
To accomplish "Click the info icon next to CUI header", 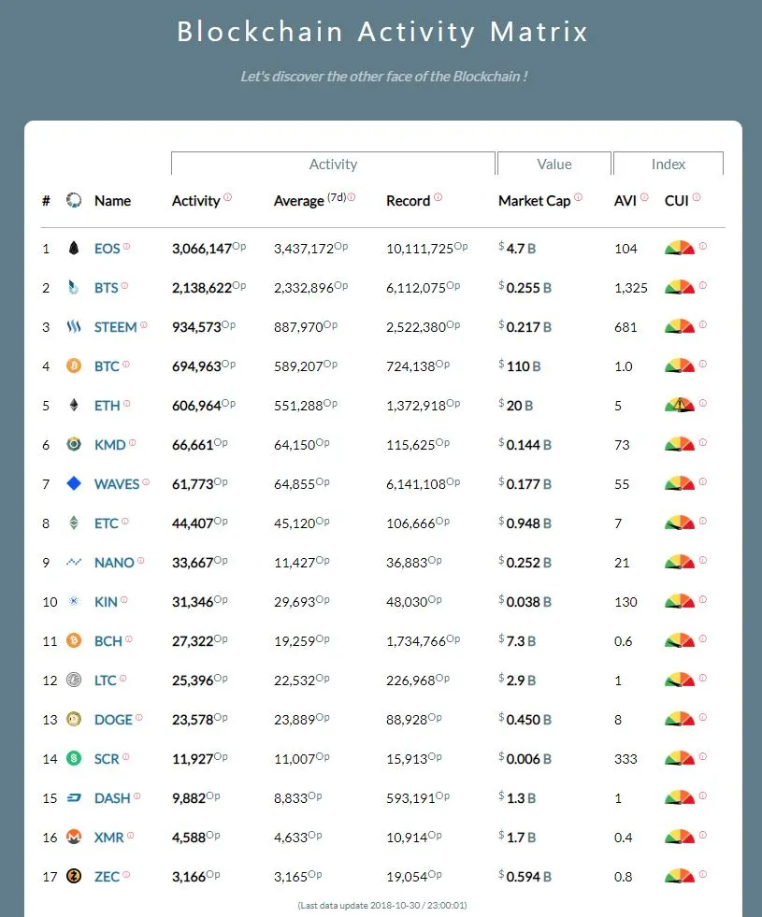I will click(x=697, y=197).
